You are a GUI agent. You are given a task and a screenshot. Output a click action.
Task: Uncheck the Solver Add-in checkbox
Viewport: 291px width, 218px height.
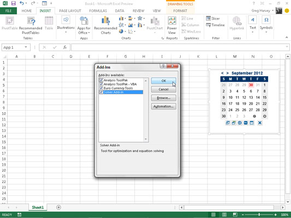click(101, 92)
